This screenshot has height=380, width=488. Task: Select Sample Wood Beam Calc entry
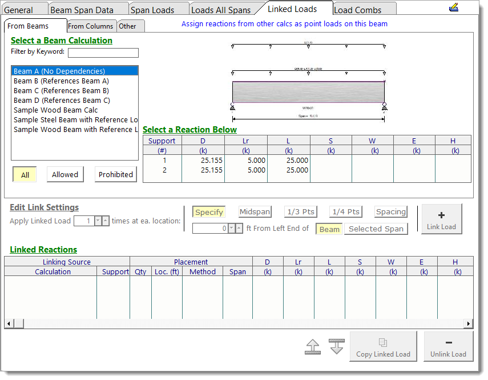(75, 110)
